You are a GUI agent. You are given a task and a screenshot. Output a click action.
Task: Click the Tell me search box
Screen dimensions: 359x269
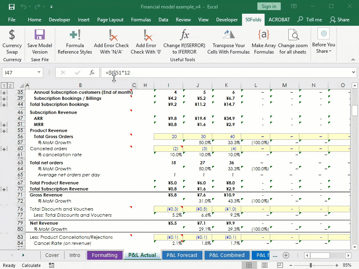[x=310, y=20]
